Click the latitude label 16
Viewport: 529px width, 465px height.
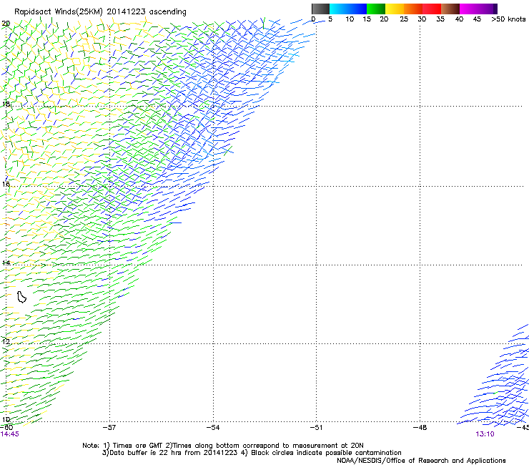click(6, 184)
